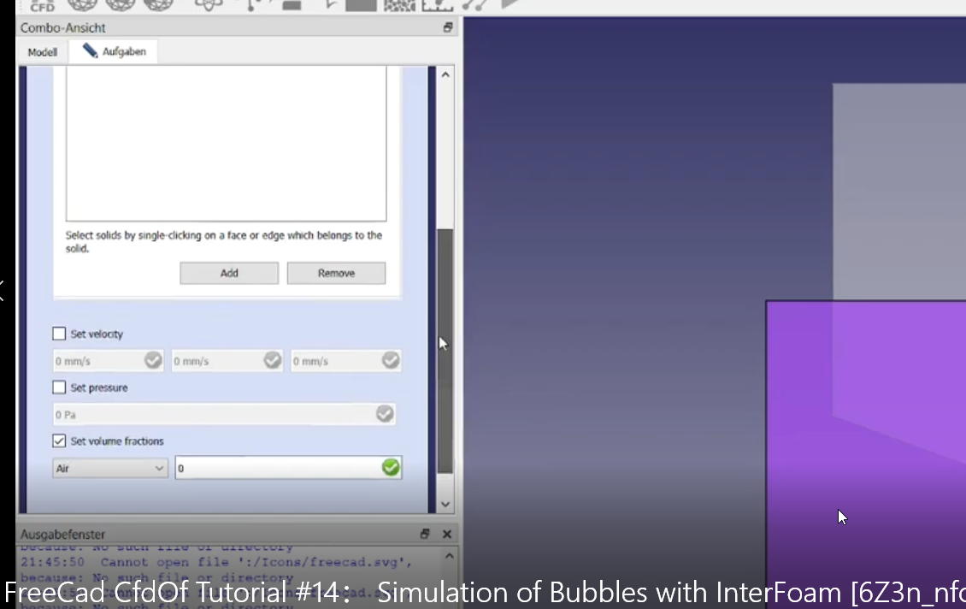Click the 'Select solids by single-clicking' hint text
Image resolution: width=966 pixels, height=609 pixels.
(224, 241)
